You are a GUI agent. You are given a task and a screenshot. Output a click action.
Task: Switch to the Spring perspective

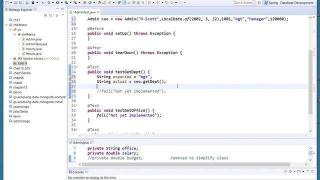[x=271, y=3]
